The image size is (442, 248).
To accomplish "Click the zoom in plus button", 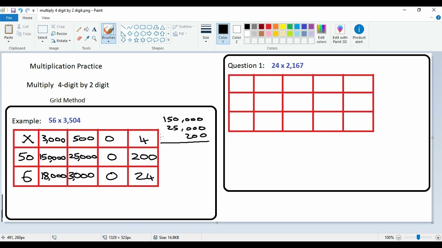I will tap(438, 238).
